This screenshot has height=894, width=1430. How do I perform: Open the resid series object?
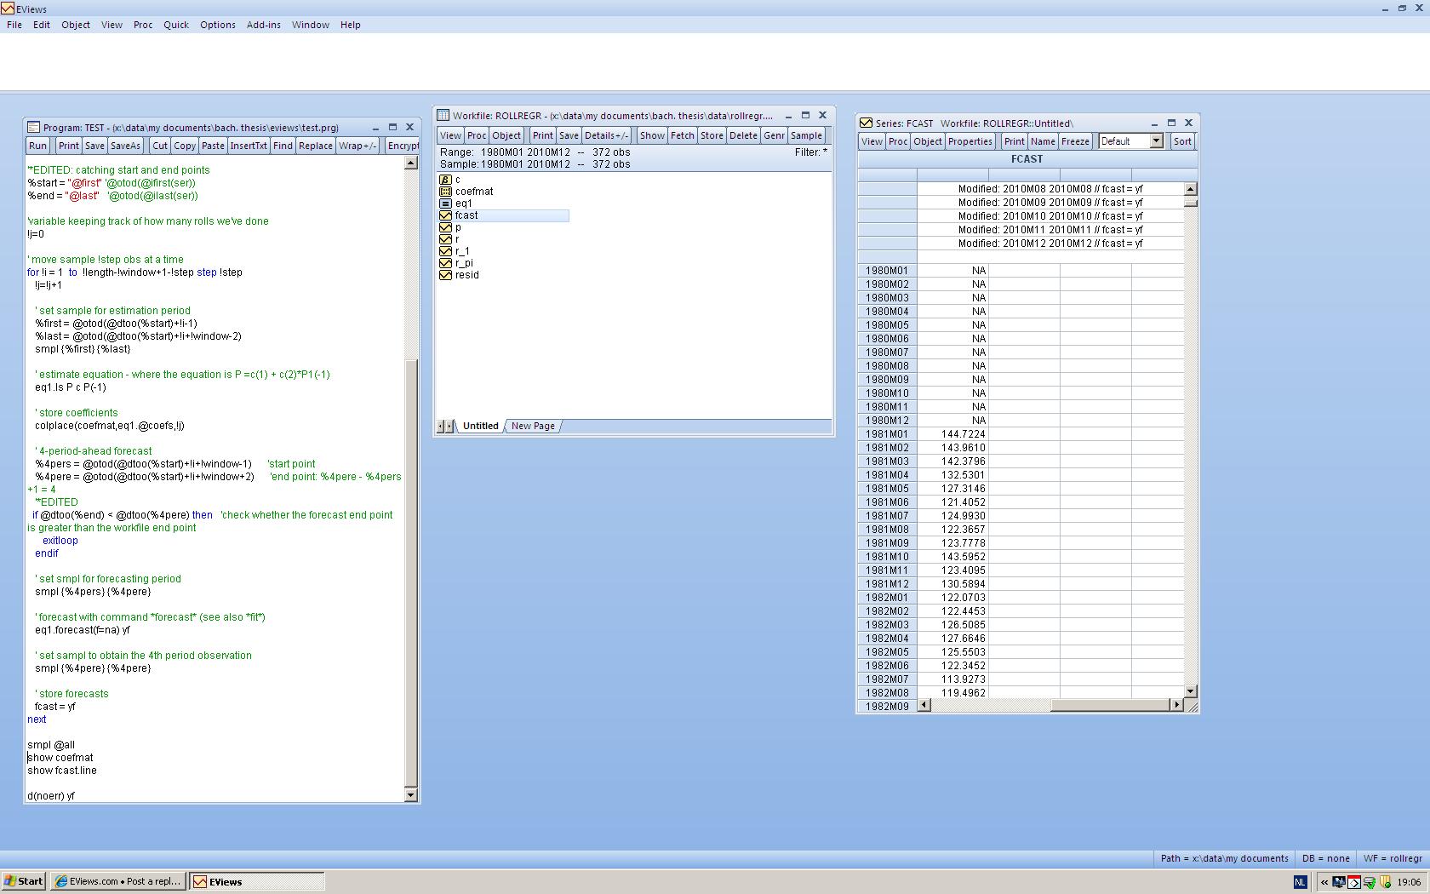click(x=466, y=275)
